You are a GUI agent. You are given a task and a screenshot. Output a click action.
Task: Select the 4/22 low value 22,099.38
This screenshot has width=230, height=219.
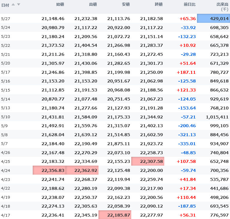coord(119,188)
